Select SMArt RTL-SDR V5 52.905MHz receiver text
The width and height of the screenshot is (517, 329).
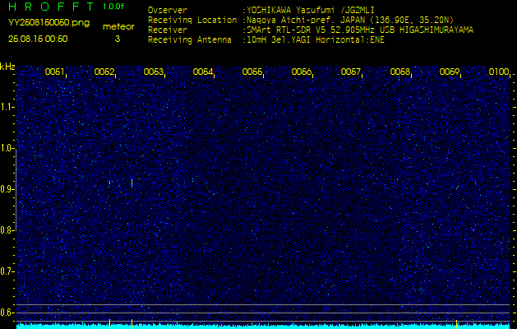pos(360,30)
